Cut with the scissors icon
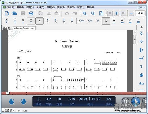The height and width of the screenshot is (114, 148). 49,13
